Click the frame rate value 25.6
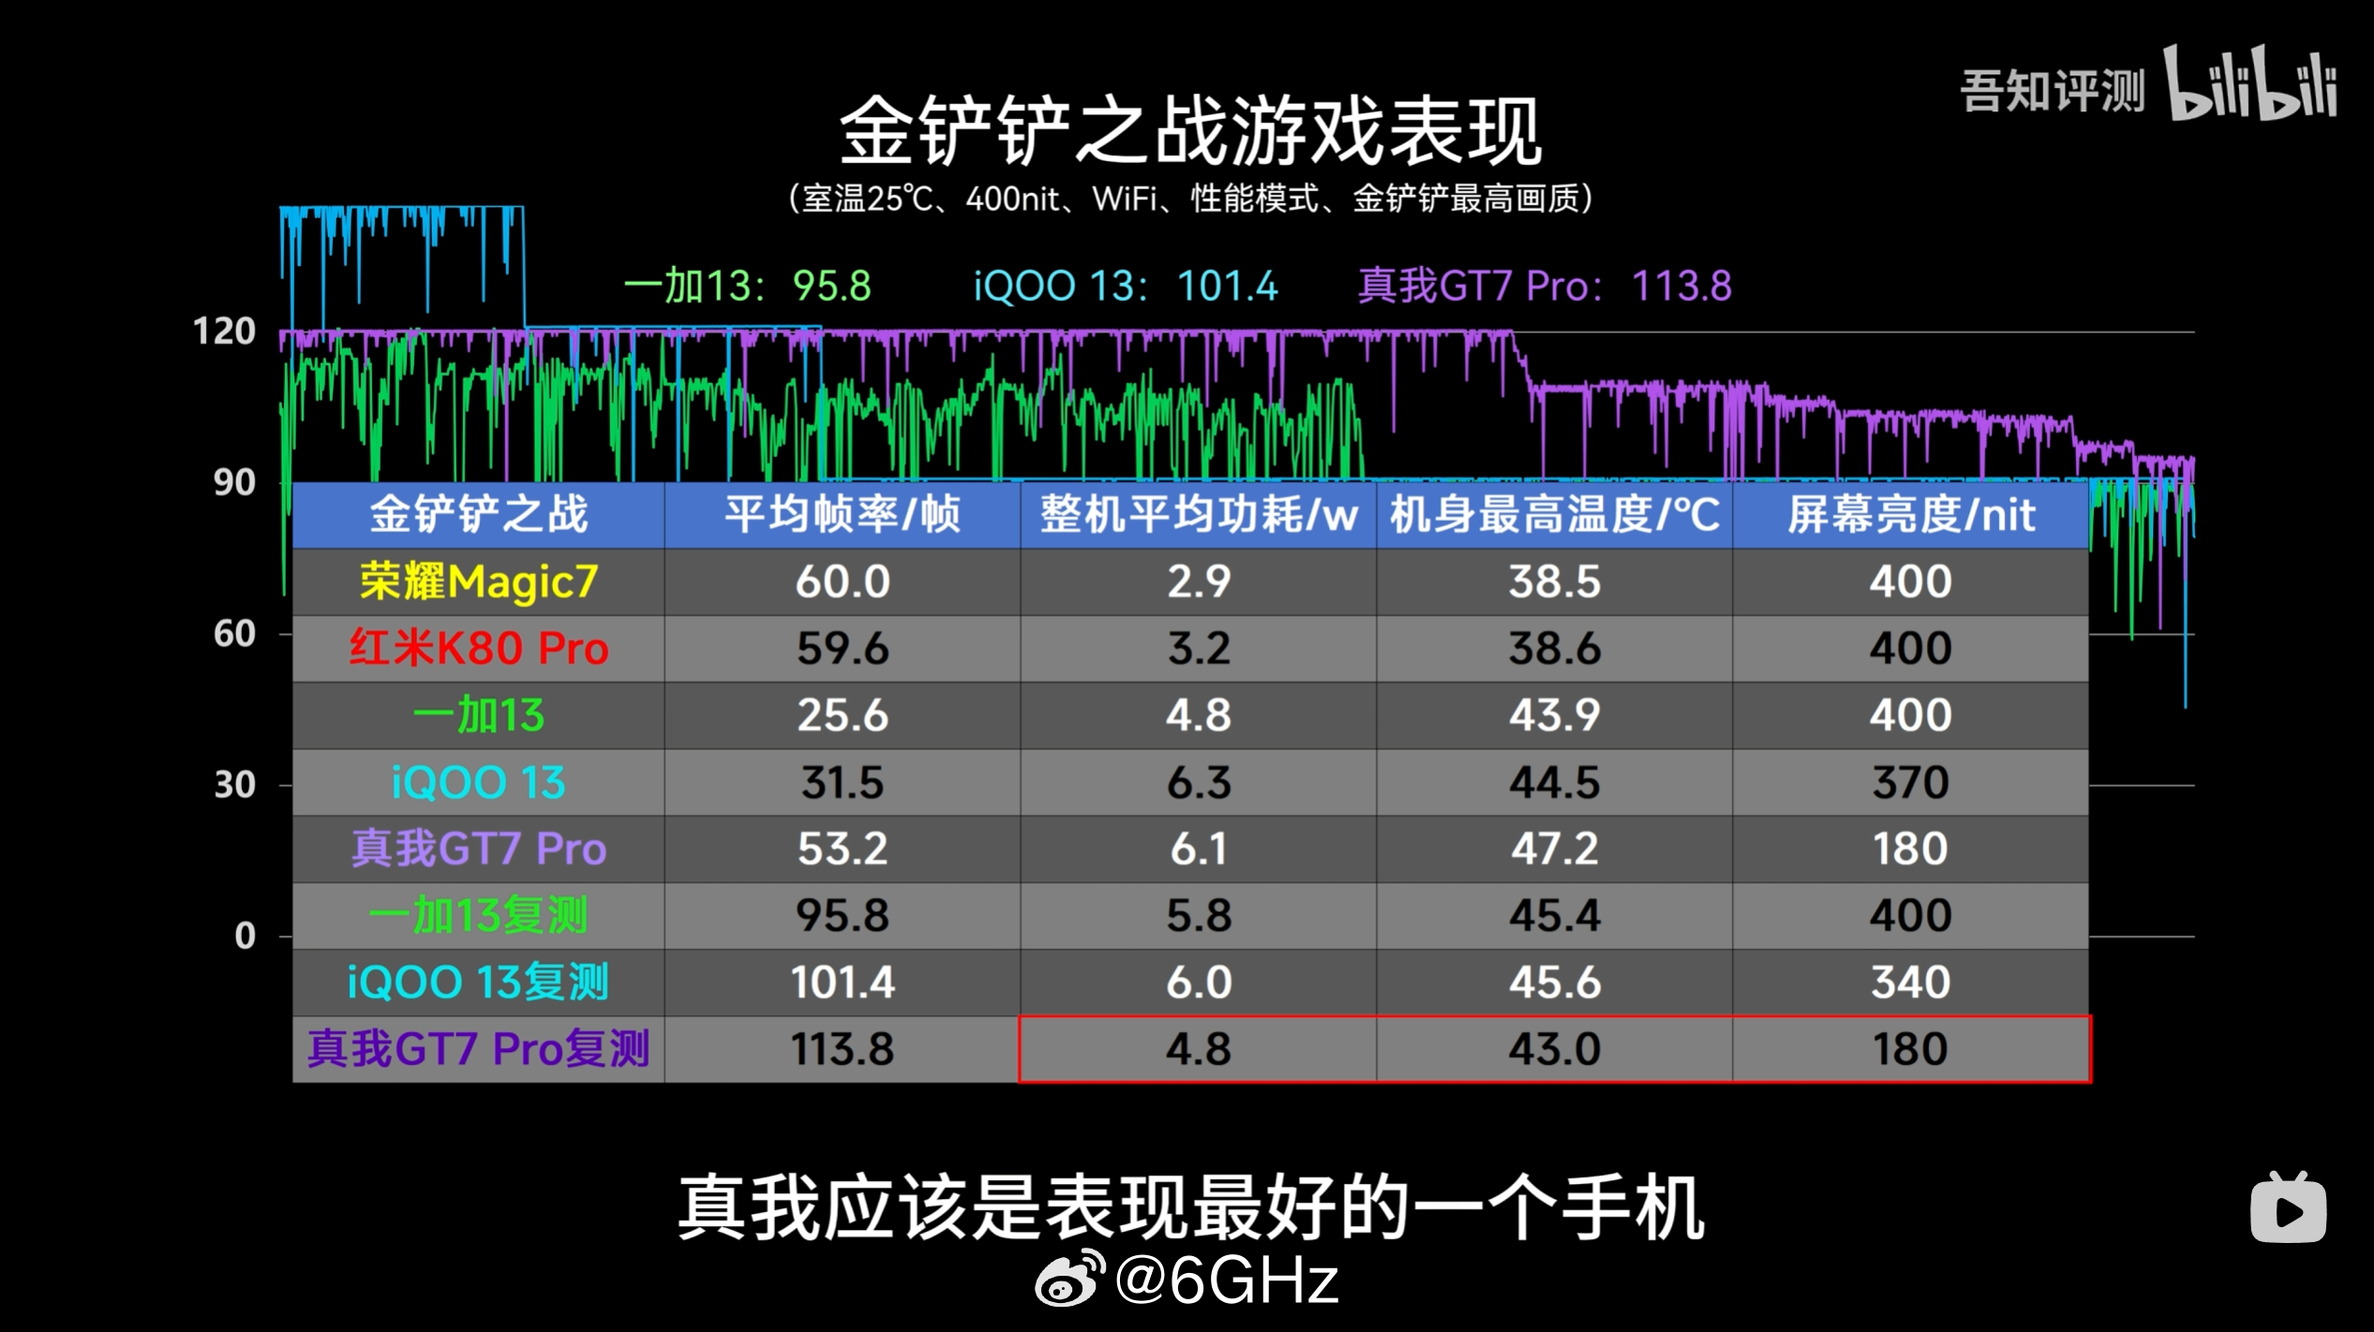This screenshot has width=2374, height=1332. (843, 716)
